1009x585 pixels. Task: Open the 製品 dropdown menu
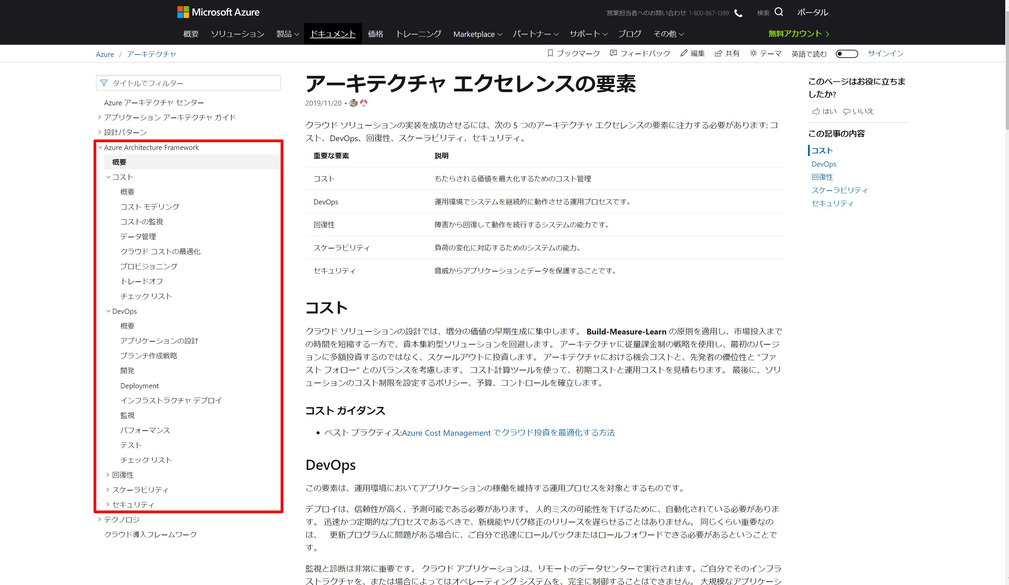tap(287, 34)
